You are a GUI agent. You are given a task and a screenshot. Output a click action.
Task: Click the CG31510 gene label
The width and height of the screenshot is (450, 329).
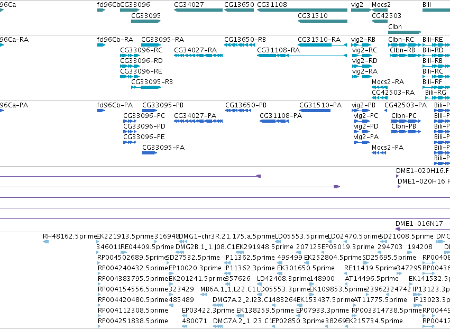click(x=313, y=15)
